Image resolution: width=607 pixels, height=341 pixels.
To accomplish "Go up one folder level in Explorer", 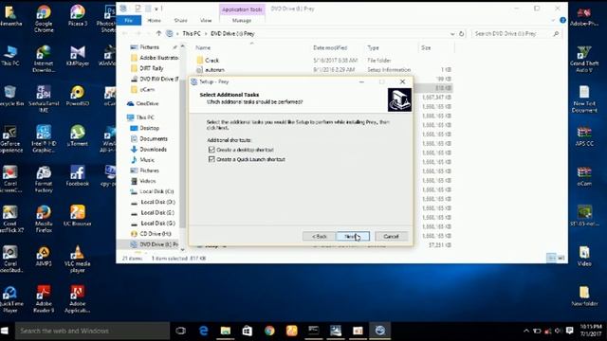I will coord(158,34).
